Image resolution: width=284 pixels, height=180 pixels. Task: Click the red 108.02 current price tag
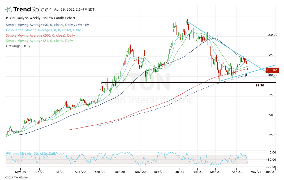[272, 70]
